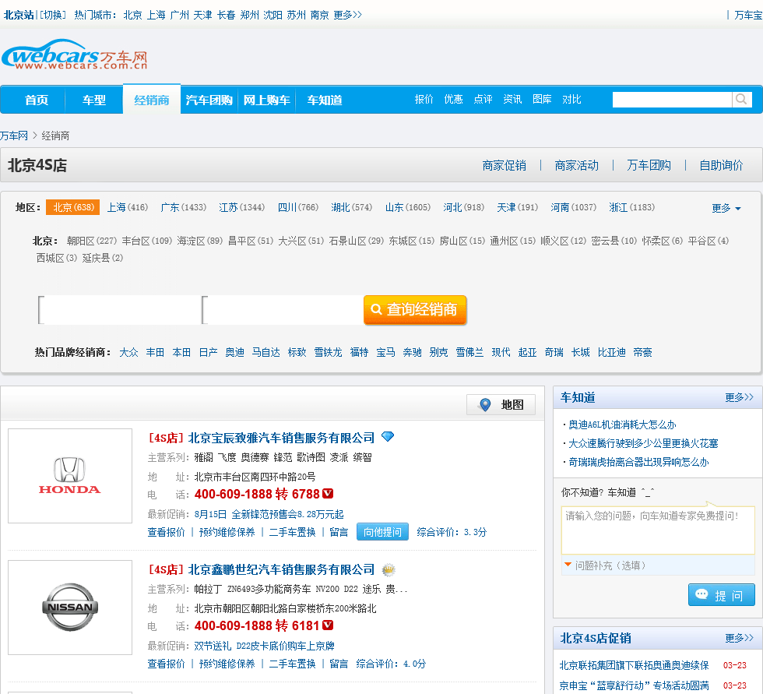This screenshot has width=763, height=694.
Task: Click 图库 in the nav bar
Action: coord(542,99)
